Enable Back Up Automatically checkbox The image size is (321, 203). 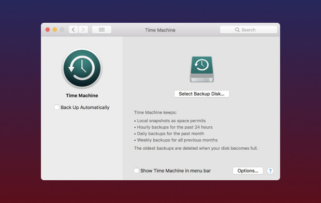[57, 107]
